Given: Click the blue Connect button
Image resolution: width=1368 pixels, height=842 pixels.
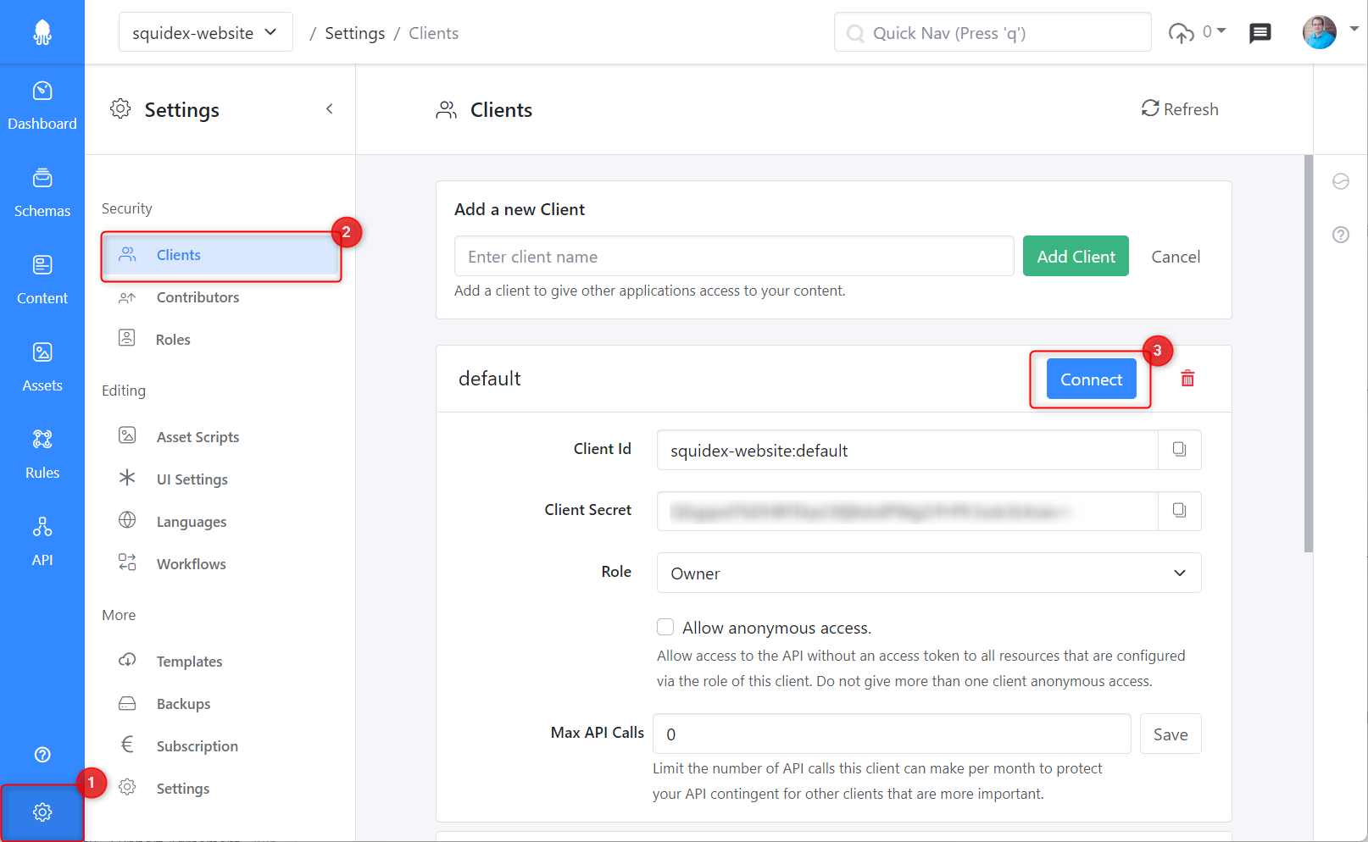Looking at the screenshot, I should 1091,379.
